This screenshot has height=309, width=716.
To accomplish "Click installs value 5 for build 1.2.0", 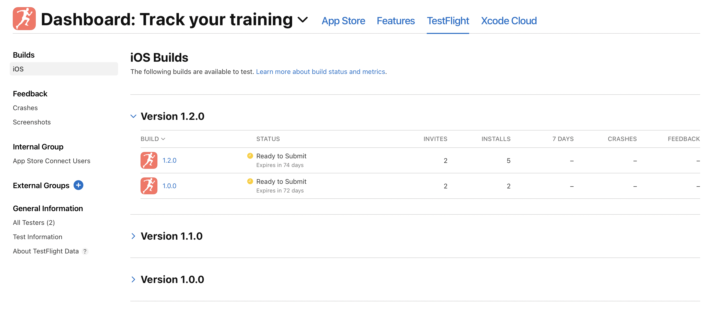I will pyautogui.click(x=508, y=161).
